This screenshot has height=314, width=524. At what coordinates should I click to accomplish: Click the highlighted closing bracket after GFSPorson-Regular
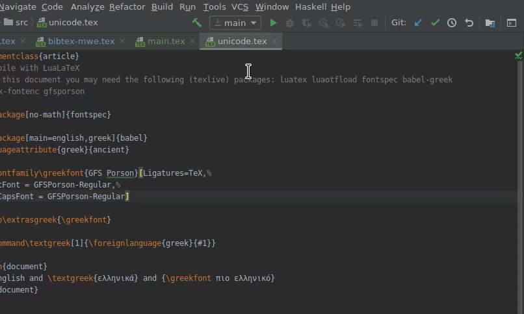pyautogui.click(x=127, y=197)
